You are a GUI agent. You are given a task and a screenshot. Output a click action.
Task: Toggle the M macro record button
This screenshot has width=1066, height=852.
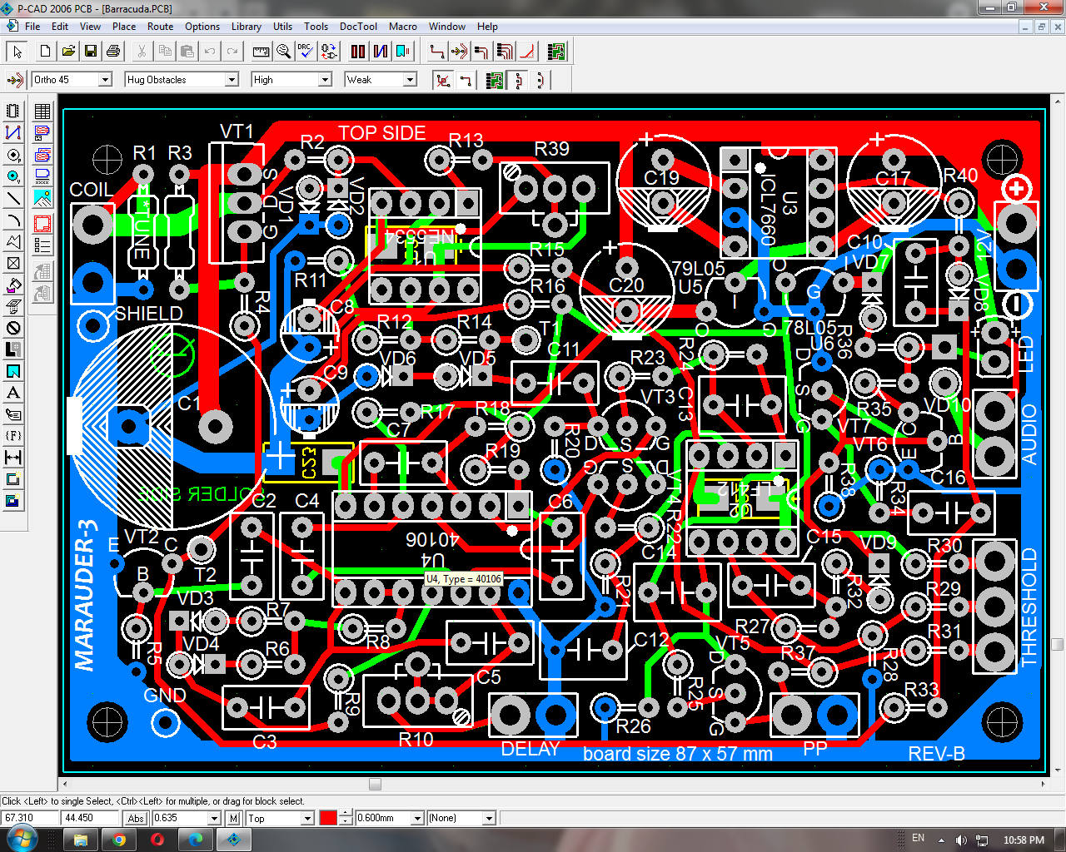(x=233, y=818)
